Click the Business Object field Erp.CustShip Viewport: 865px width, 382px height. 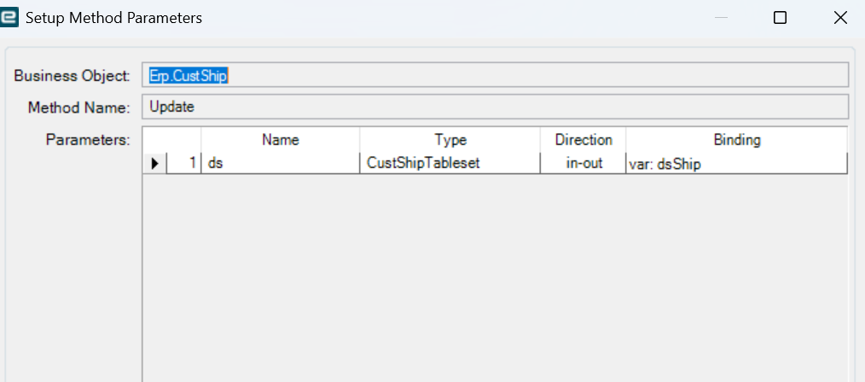[x=495, y=75]
